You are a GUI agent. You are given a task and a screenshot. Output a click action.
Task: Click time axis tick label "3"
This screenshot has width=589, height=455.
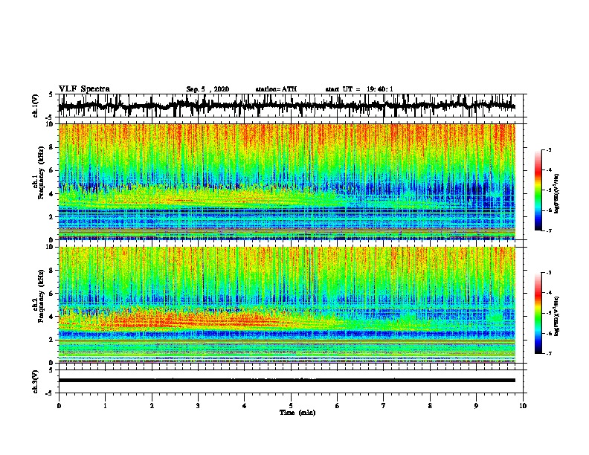coord(198,406)
